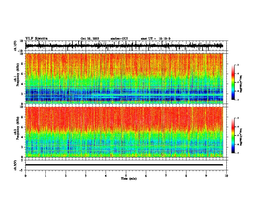Click inside the ch.1 spectrogram panel

pyautogui.click(x=124, y=79)
